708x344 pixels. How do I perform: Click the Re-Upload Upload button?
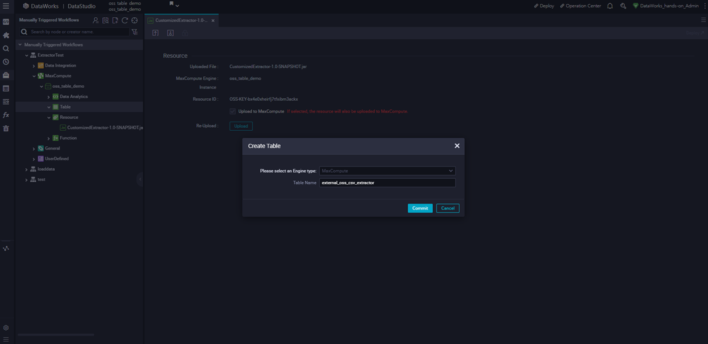241,126
